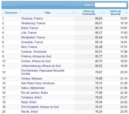The width and height of the screenshot is (129, 114).
Task: Open the Strasbourg, France link
Action: click(33, 23)
